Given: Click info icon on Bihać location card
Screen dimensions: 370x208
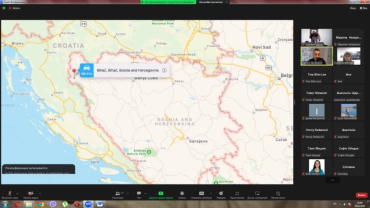Looking at the screenshot, I should click(164, 70).
